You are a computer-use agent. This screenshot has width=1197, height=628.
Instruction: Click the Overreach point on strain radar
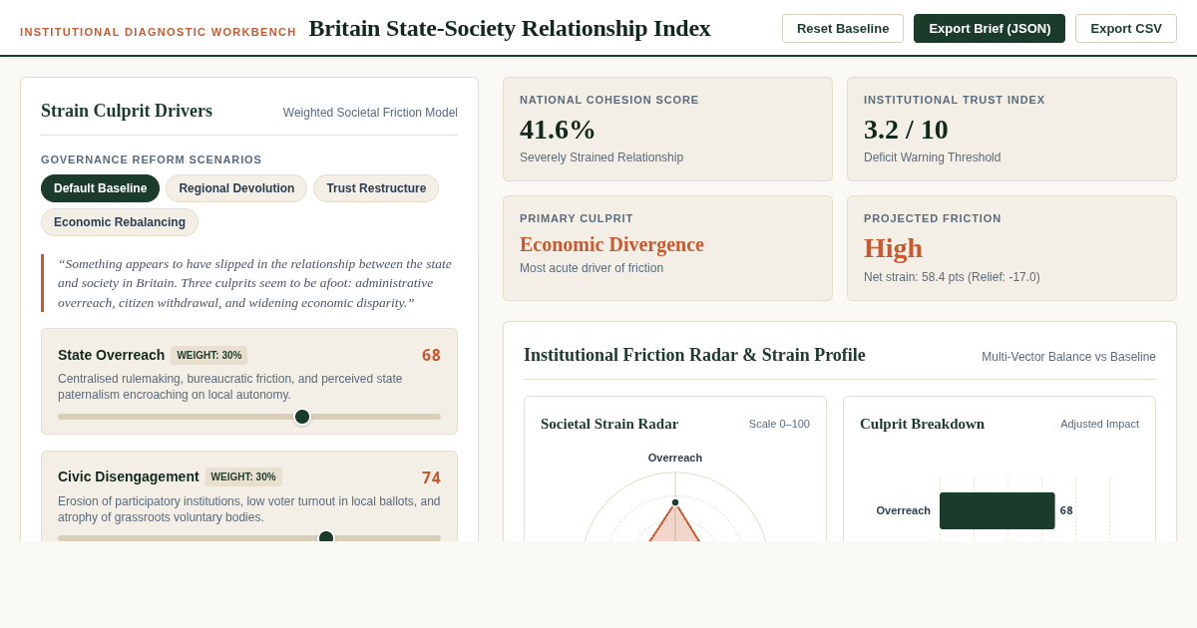[x=675, y=502]
